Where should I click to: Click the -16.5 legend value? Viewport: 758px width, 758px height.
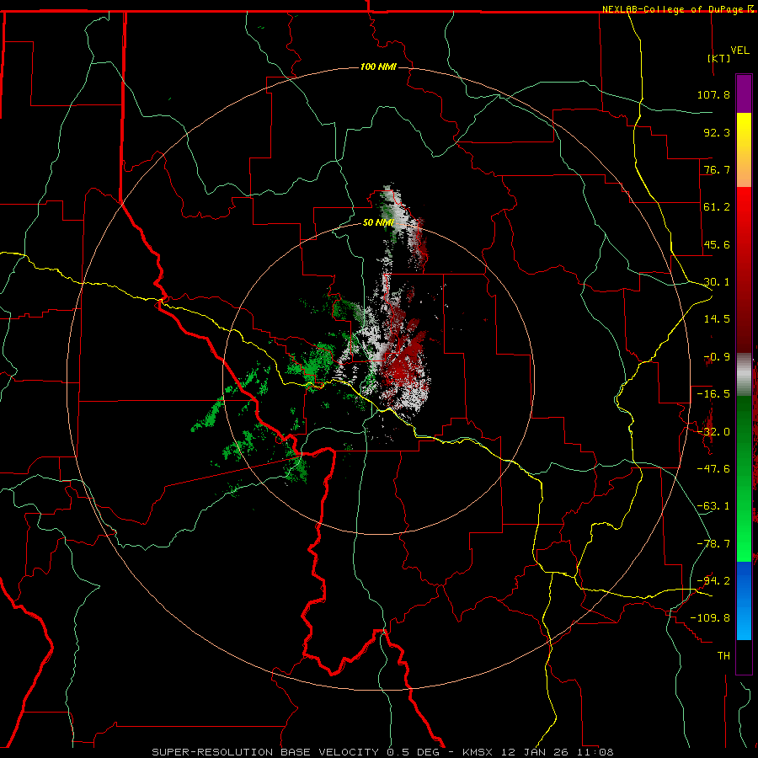coord(713,394)
